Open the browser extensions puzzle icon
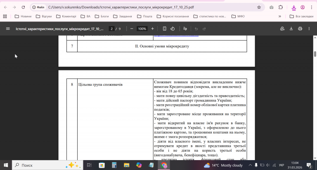Image resolution: width=317 pixels, height=170 pixels. click(x=281, y=7)
